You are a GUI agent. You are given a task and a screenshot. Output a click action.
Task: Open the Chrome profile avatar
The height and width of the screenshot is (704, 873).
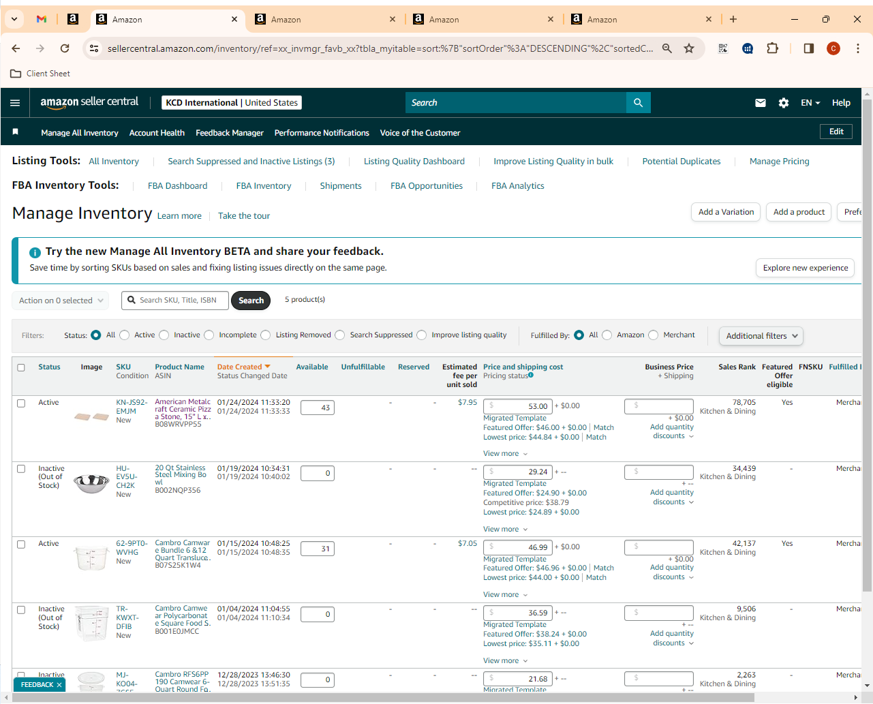(833, 48)
